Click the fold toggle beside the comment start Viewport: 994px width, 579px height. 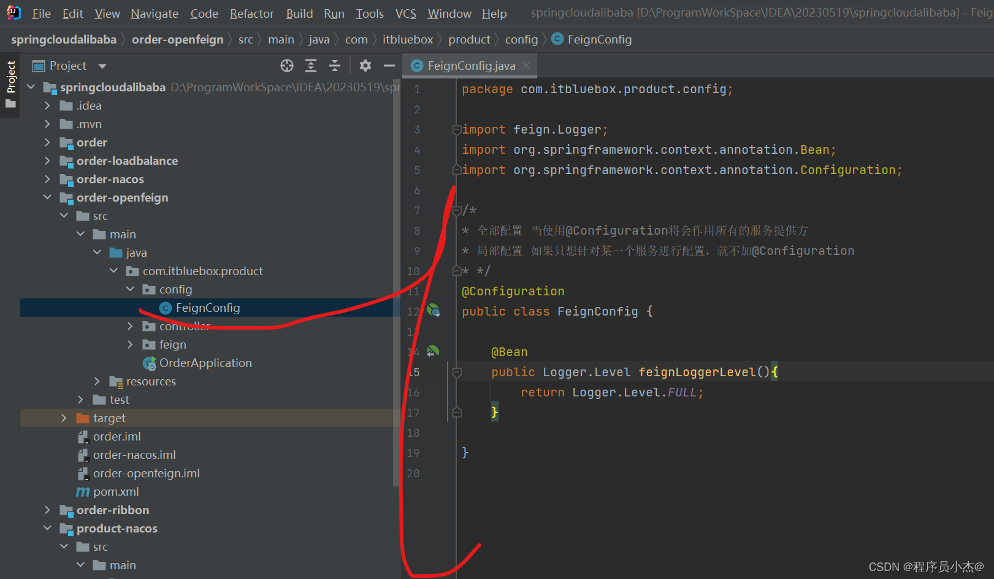[x=456, y=211]
